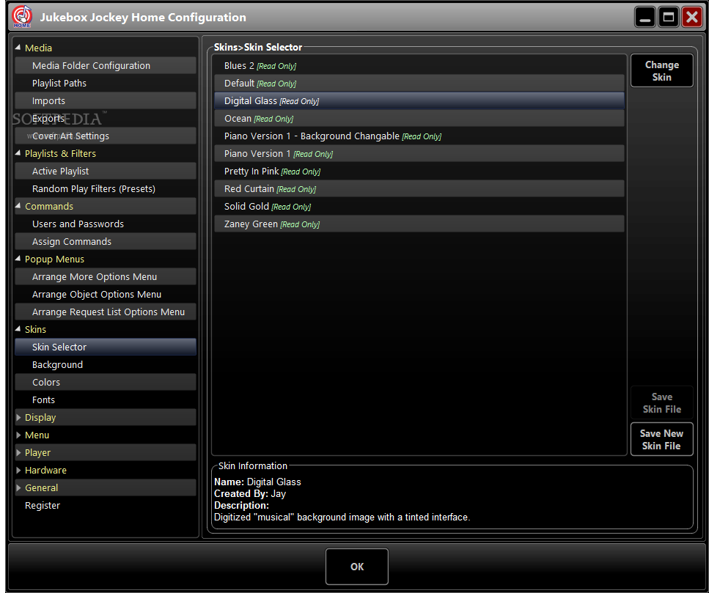Open Playlist Paths settings
The image size is (709, 593).
pyautogui.click(x=106, y=83)
